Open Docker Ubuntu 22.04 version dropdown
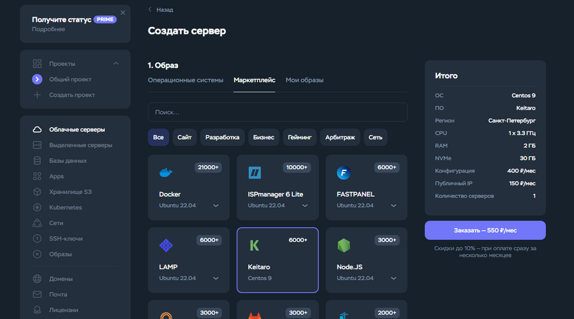The width and height of the screenshot is (574, 319). point(216,205)
